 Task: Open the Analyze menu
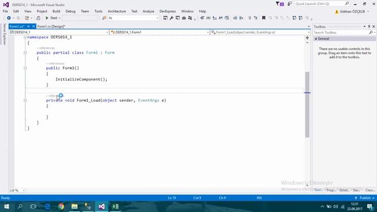[148, 11]
